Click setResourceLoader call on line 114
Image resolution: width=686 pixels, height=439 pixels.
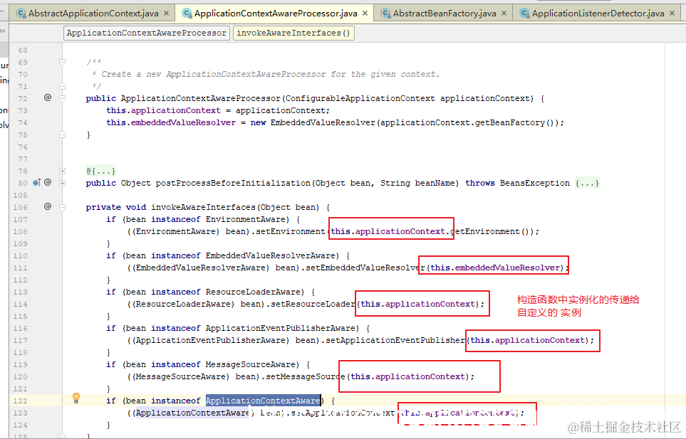pos(313,304)
